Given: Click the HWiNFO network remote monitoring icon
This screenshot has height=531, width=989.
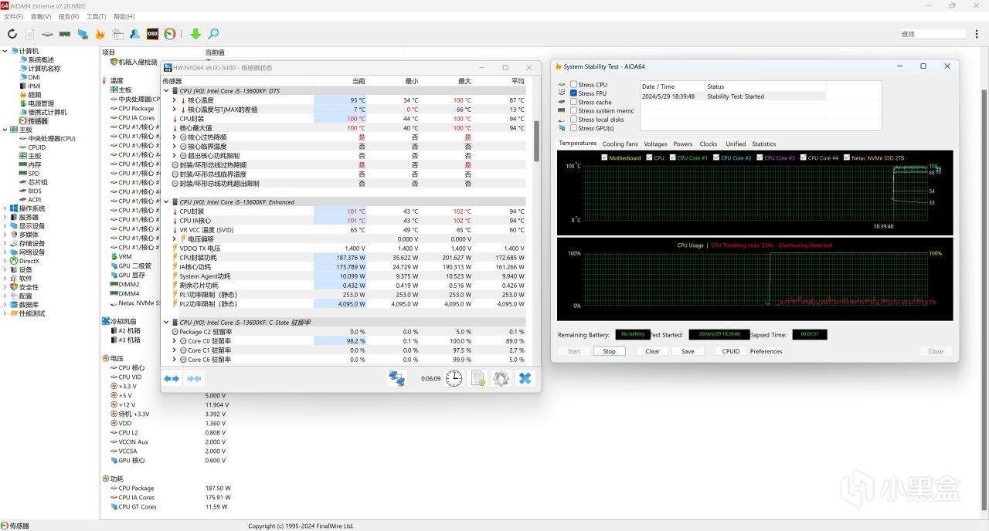Looking at the screenshot, I should point(397,378).
